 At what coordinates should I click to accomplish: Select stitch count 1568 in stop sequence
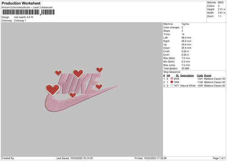[176, 82]
